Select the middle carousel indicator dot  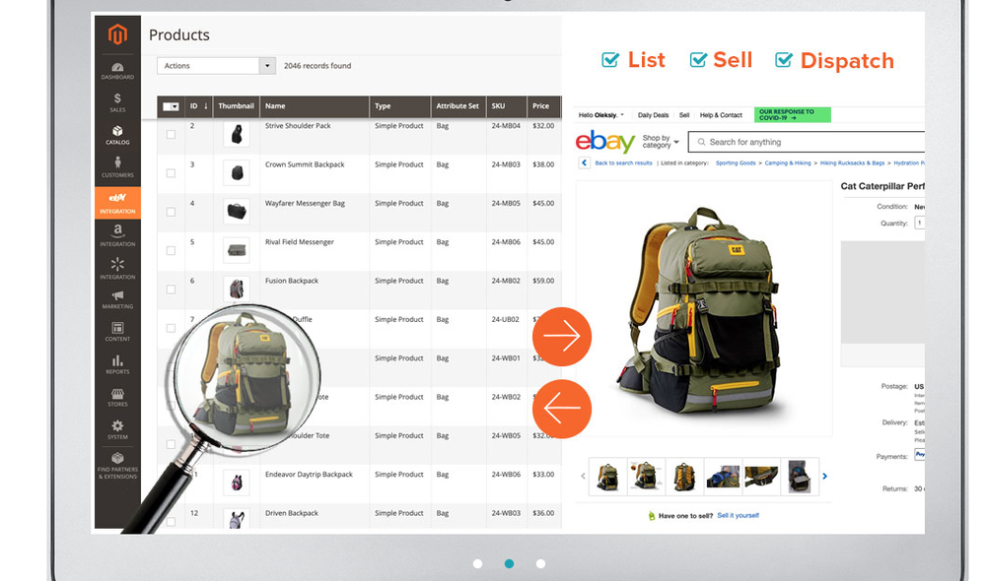click(509, 563)
